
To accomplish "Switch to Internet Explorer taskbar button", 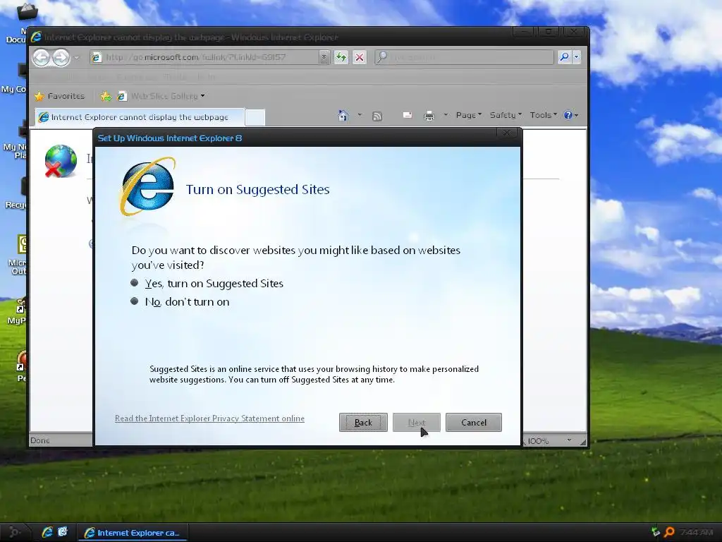I will 132,532.
